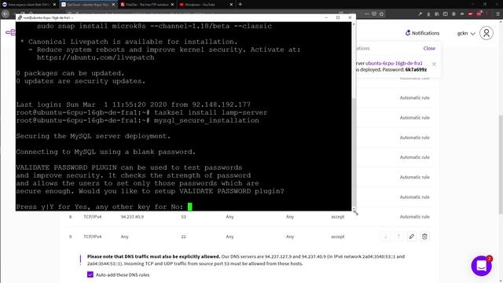Select the password text 6k7a699z
Screen dimensions: 503x283
tap(416, 70)
